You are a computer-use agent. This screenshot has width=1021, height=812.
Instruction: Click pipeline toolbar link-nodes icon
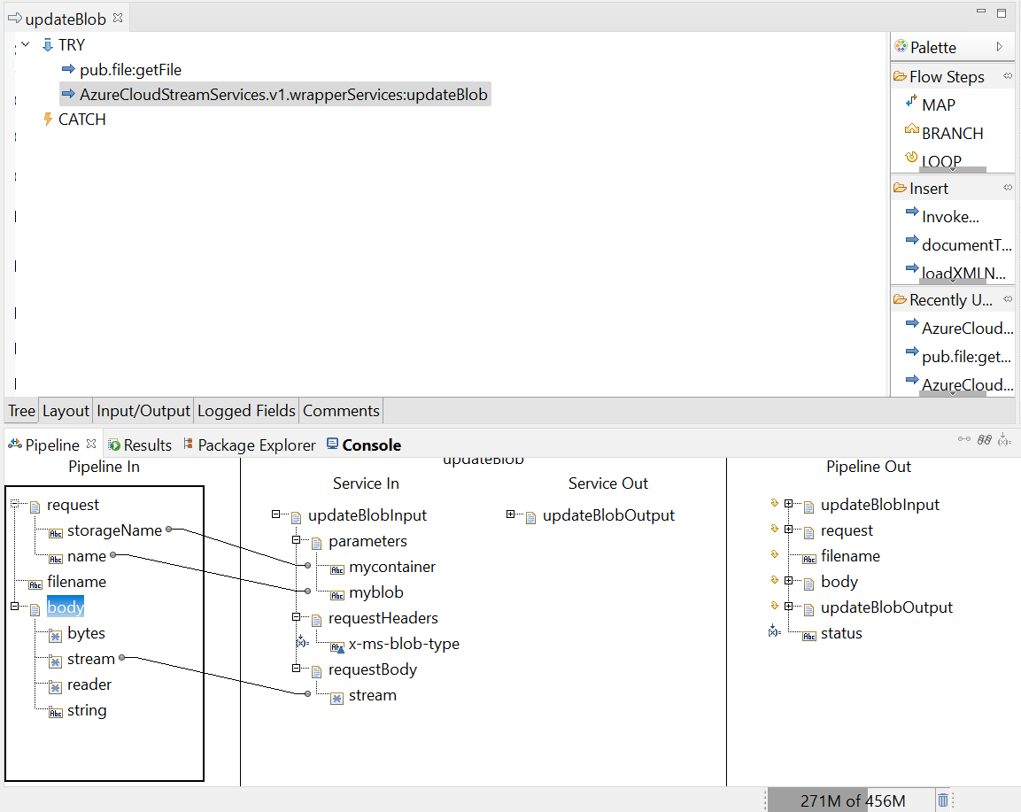click(964, 439)
